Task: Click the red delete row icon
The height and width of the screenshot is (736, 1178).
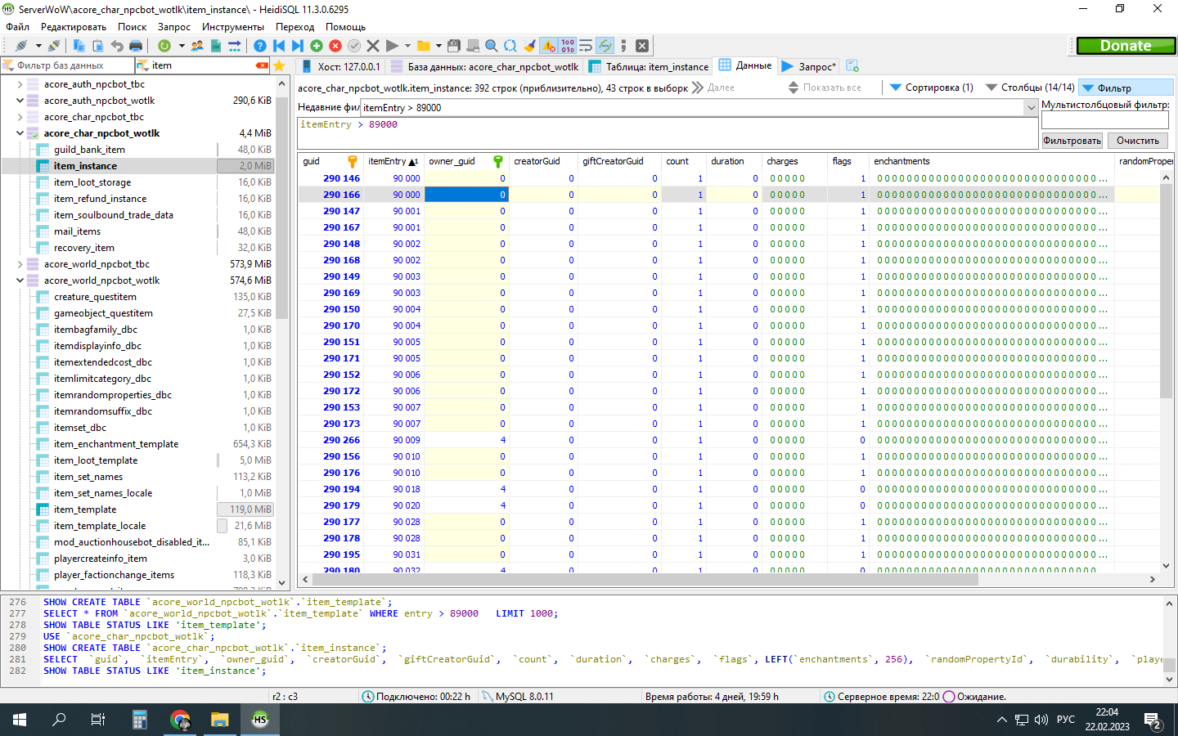Action: point(335,46)
